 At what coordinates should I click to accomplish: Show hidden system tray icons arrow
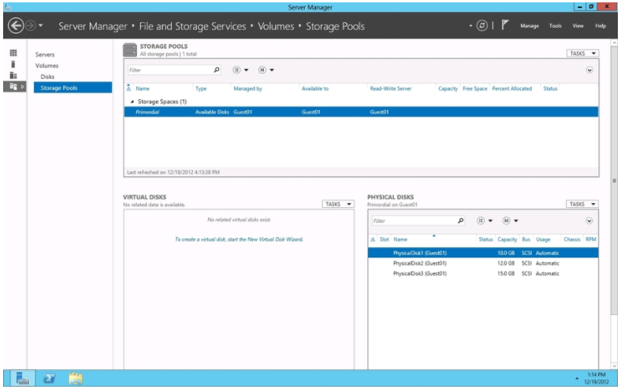pyautogui.click(x=577, y=379)
